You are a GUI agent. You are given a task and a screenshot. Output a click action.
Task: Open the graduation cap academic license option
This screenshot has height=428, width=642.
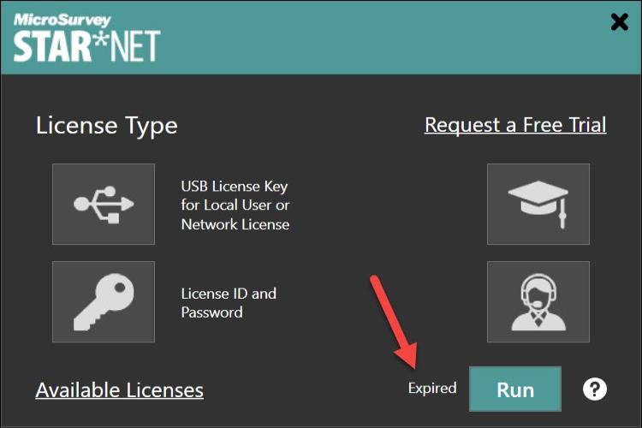click(538, 204)
